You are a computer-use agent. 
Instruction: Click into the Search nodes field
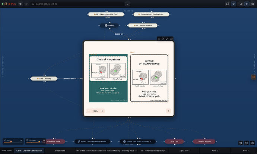pyautogui.click(x=77, y=4)
